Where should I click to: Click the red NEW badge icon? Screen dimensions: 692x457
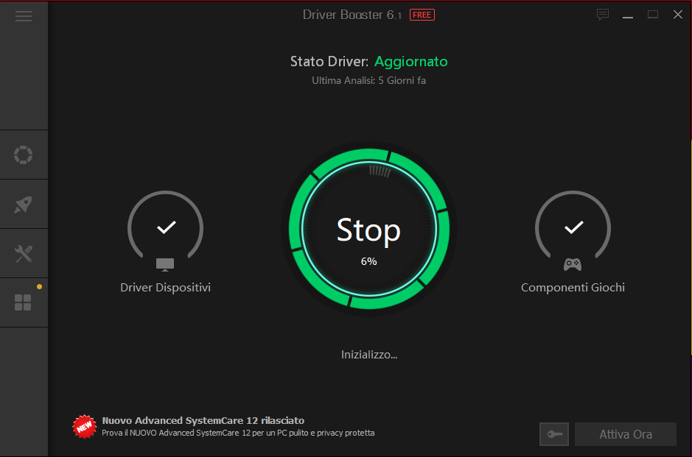coord(84,427)
